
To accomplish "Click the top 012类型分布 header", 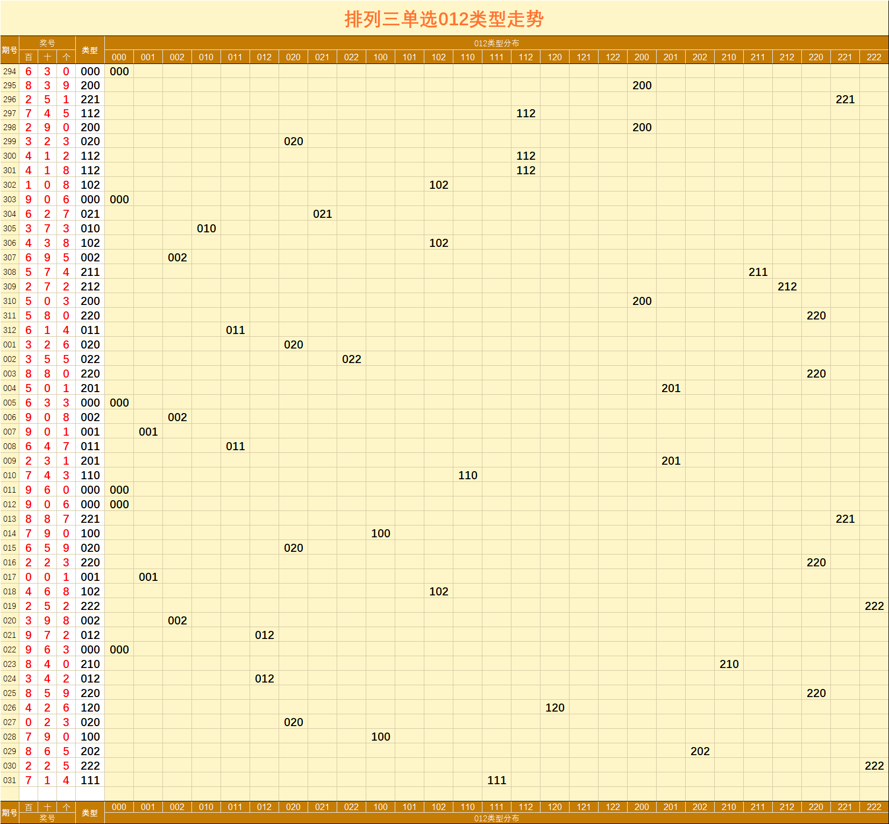I will tap(496, 43).
